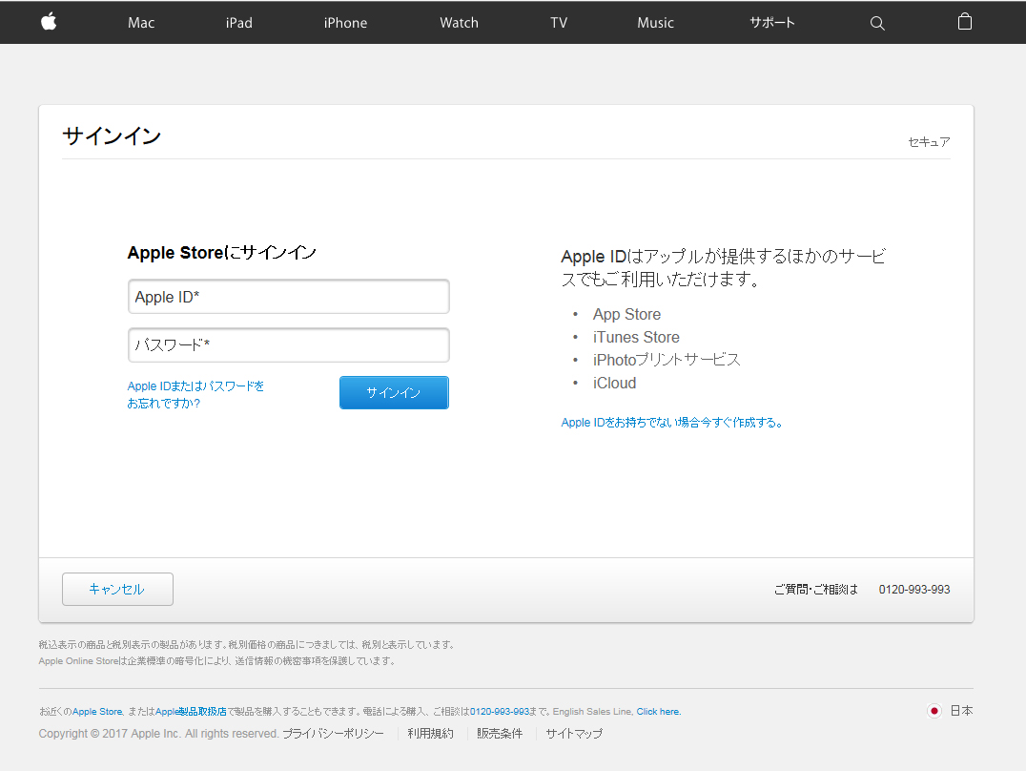This screenshot has width=1026, height=771.
Task: Click the 日本 region selector text
Action: coord(961,711)
